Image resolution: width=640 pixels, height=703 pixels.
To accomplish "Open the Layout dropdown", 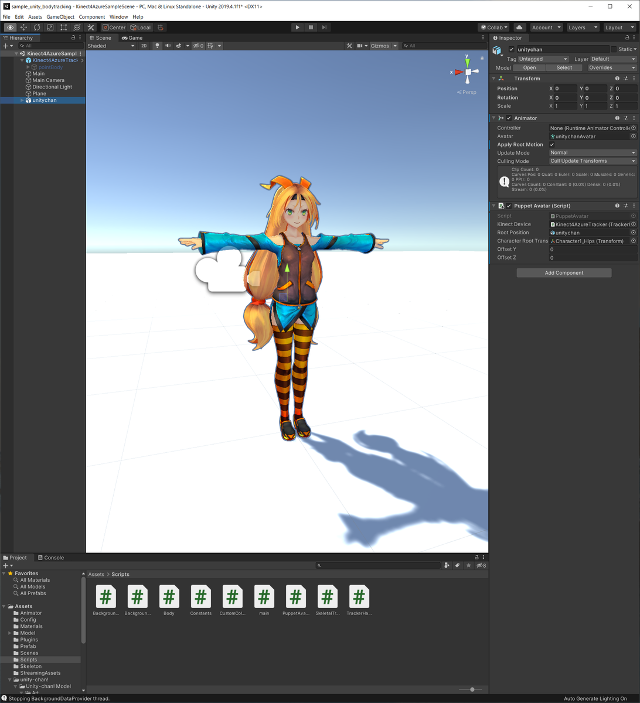I will [619, 28].
